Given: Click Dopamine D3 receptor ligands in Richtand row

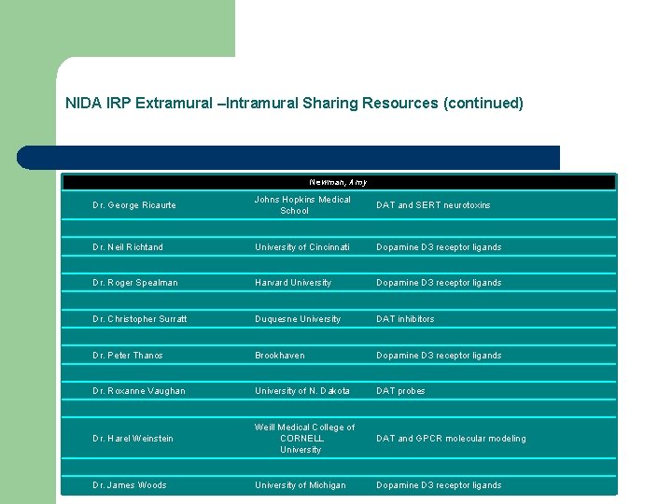Looking at the screenshot, I should (439, 246).
